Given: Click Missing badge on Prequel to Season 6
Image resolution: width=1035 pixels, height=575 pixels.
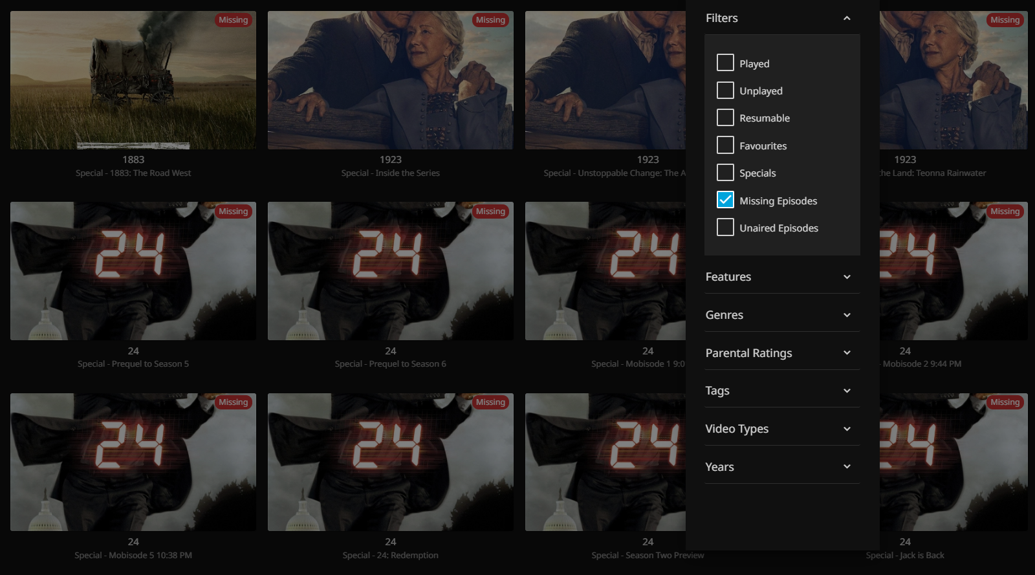Looking at the screenshot, I should coord(490,212).
